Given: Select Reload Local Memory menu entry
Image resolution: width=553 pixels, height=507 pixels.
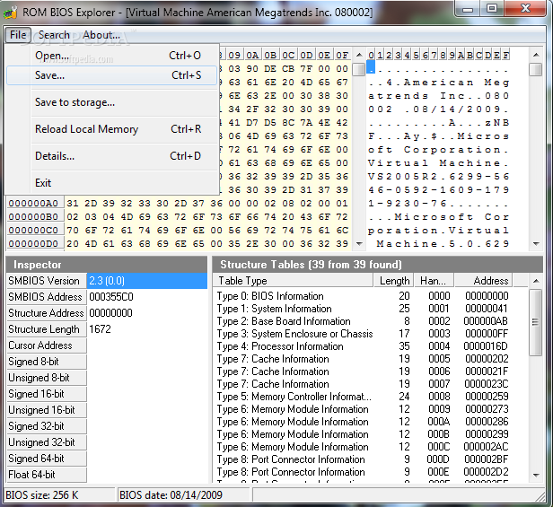Looking at the screenshot, I should point(112,129).
